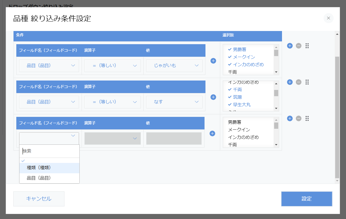Click the plus icon next to the なす condition
The image size is (346, 219).
213,97
